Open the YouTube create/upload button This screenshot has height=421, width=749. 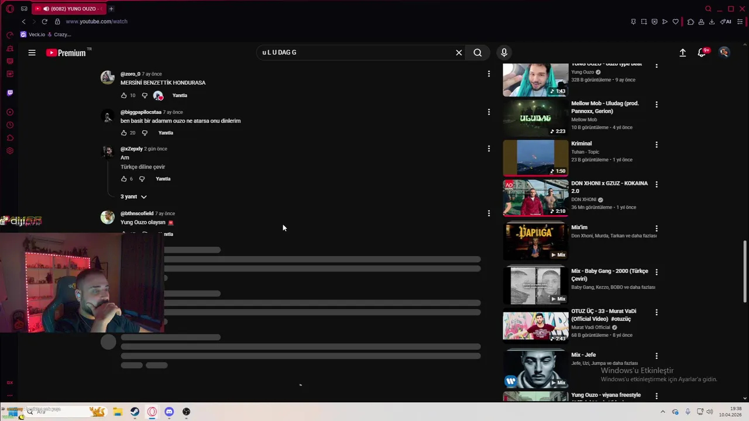tap(682, 53)
